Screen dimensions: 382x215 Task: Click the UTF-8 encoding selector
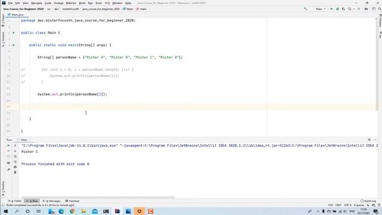pyautogui.click(x=347, y=205)
